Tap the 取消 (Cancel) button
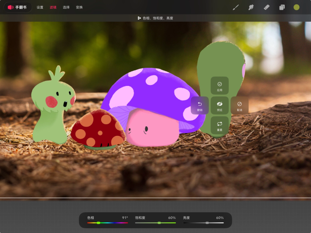 click(240, 105)
